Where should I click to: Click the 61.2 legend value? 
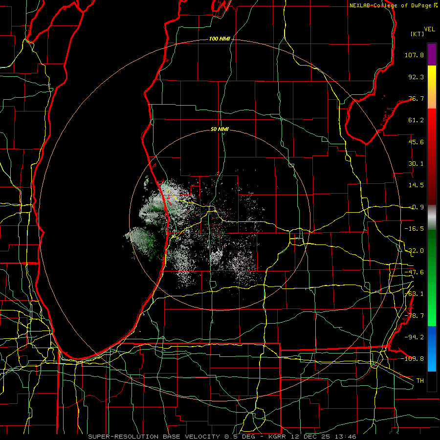[416, 120]
